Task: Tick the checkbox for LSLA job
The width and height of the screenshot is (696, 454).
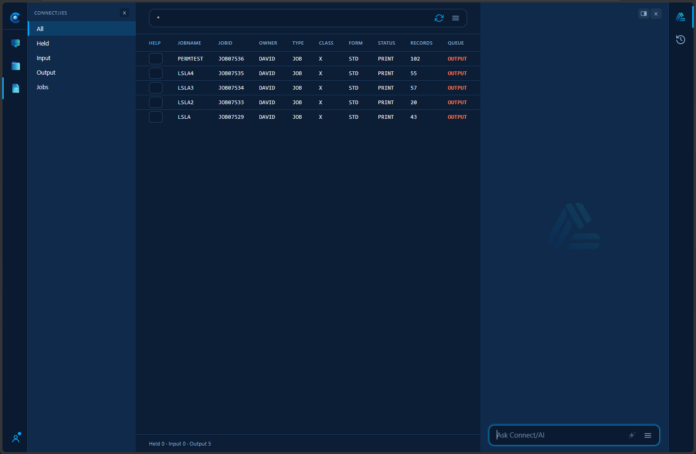Action: coord(156,117)
